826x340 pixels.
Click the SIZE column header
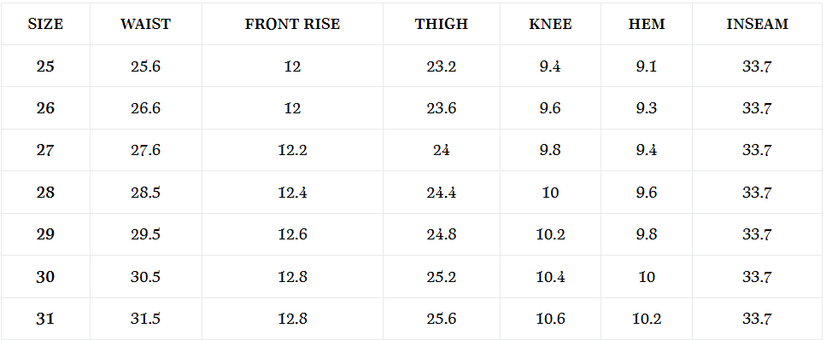click(x=45, y=24)
